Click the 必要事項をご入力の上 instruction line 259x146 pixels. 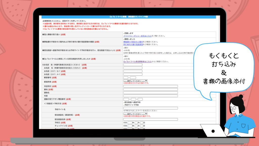point(64,21)
